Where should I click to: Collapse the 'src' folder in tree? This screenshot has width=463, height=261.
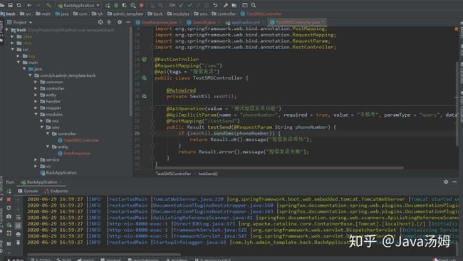coord(13,50)
